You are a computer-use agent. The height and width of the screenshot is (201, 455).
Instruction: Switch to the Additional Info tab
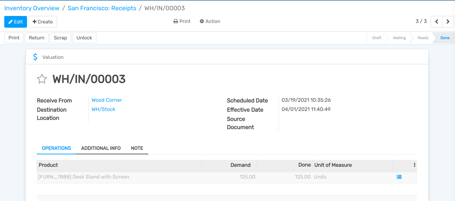[101, 148]
